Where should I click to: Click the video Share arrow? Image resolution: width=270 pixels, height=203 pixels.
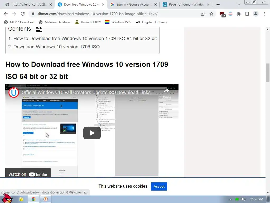166,93
